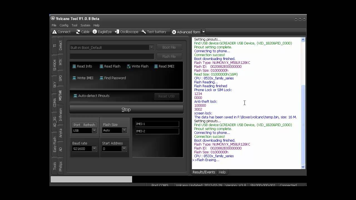The height and width of the screenshot is (200, 356).
Task: Select the CDMA side tab
Action: (x=55, y=102)
